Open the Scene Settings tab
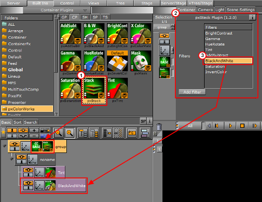262x202 pixels. (x=240, y=10)
